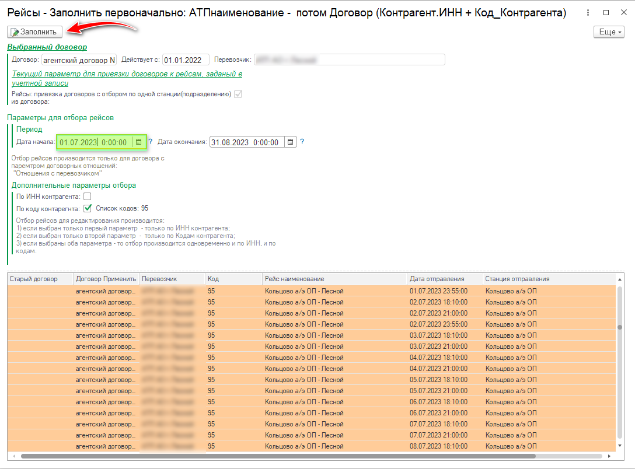Uncheck the По коду контрагента checkbox
Screen dimensions: 635x469
coord(88,208)
